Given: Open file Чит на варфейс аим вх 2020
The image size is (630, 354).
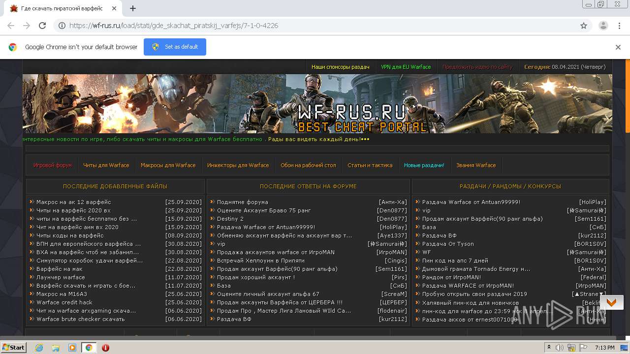Looking at the screenshot, I should tap(77, 227).
